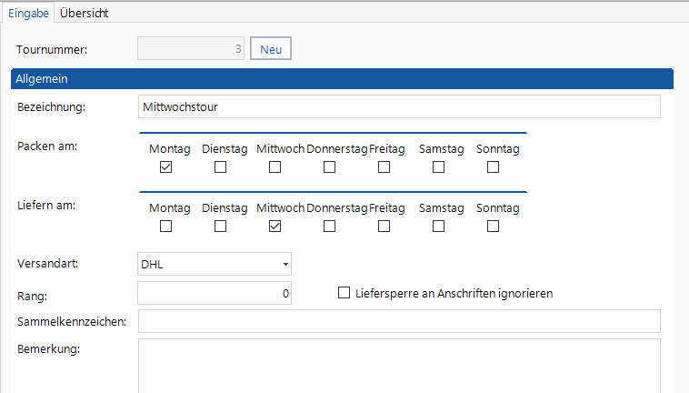Enable Sonntag under Liefern am
This screenshot has width=689, height=393.
pos(493,227)
